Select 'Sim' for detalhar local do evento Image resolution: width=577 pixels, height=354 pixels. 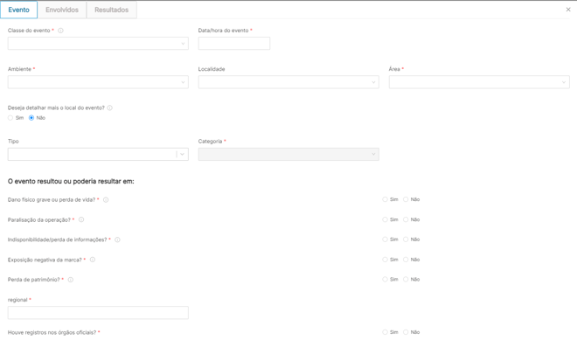click(11, 118)
